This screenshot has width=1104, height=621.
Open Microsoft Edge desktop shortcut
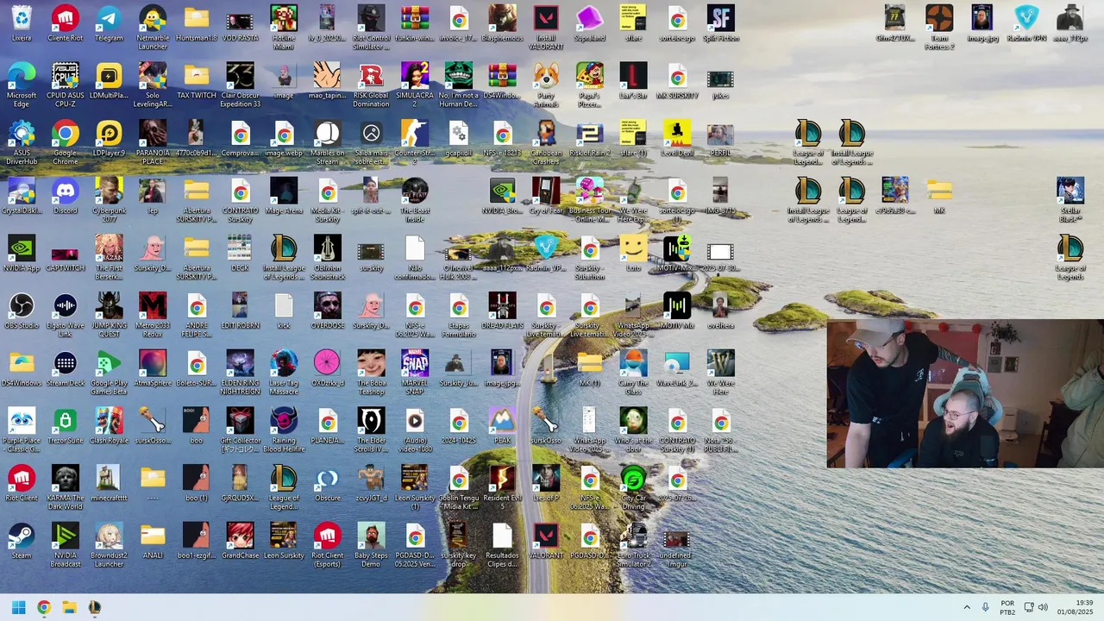click(x=22, y=85)
